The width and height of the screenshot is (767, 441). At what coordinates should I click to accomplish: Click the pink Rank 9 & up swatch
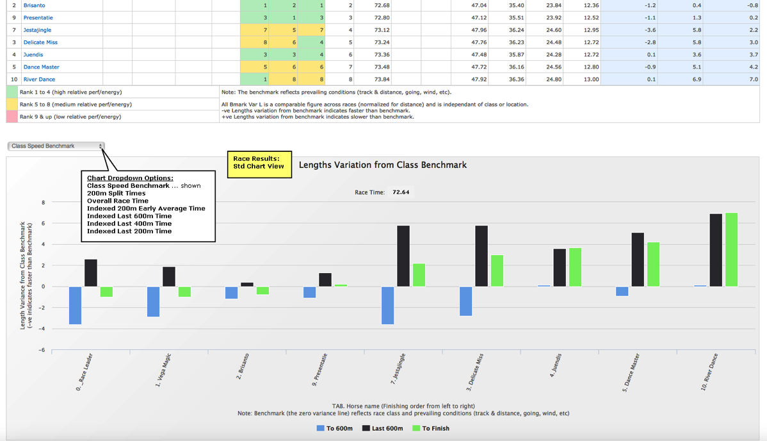tap(12, 117)
